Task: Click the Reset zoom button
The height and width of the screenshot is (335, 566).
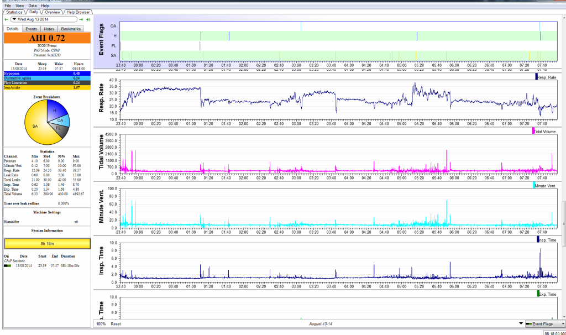Action: pyautogui.click(x=116, y=324)
